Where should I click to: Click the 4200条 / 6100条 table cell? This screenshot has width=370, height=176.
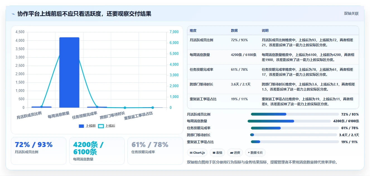tap(244, 55)
